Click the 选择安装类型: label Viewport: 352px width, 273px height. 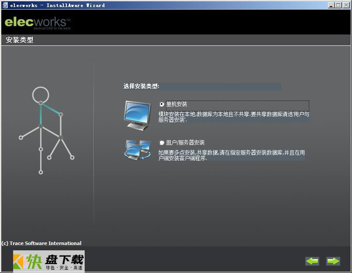[141, 86]
